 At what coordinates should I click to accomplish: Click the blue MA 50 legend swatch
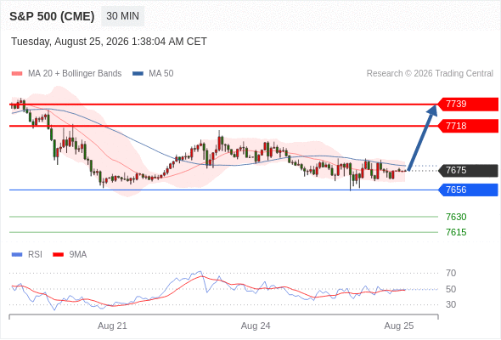pyautogui.click(x=138, y=74)
